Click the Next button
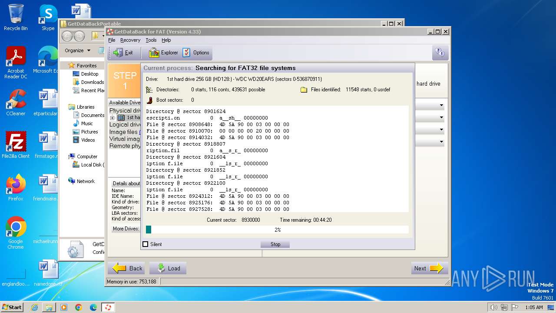The width and height of the screenshot is (556, 313). click(429, 268)
